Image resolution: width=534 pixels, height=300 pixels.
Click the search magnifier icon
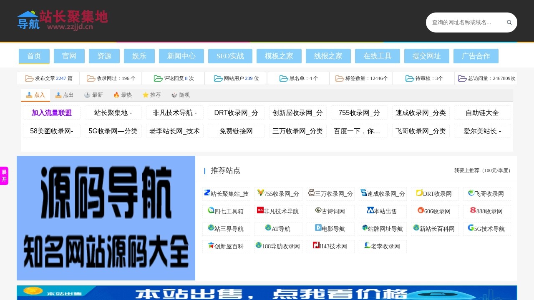tap(509, 22)
